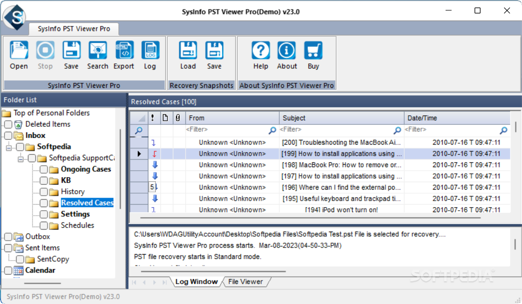
Task: Open the Search tool
Action: tap(97, 50)
